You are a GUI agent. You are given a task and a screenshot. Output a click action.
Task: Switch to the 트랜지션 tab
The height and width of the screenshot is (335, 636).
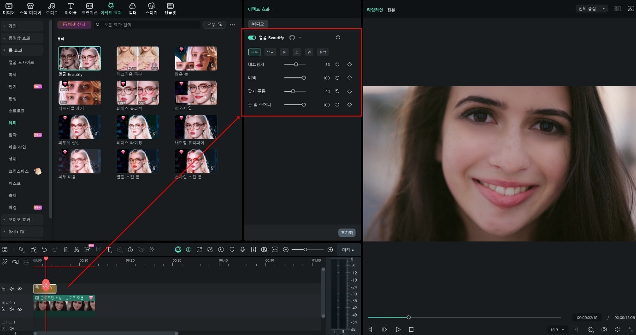[89, 8]
